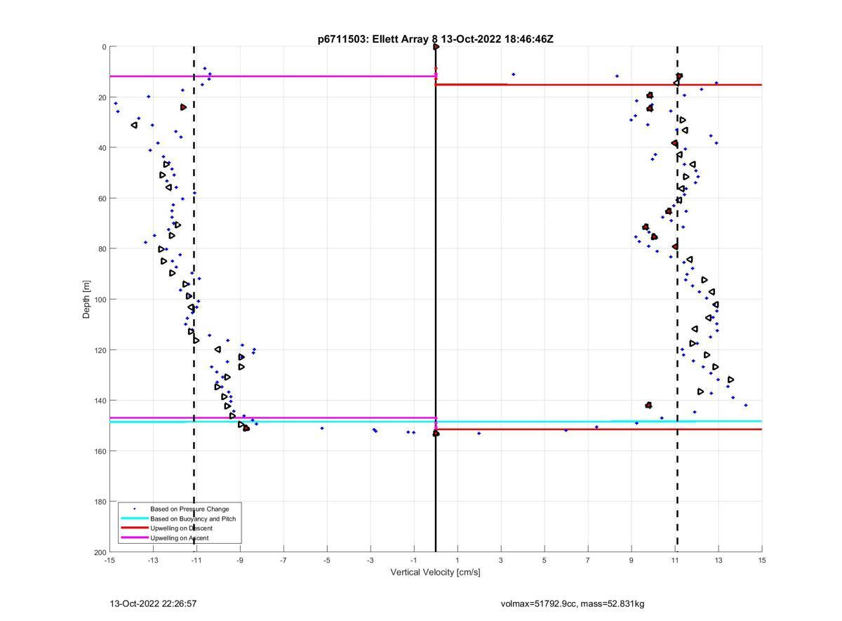Select legend entry 'Upwelling on Ascent'
This screenshot has width=842, height=621.
click(180, 538)
